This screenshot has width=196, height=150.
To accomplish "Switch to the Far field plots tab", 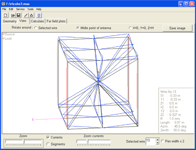I will pyautogui.click(x=56, y=21).
